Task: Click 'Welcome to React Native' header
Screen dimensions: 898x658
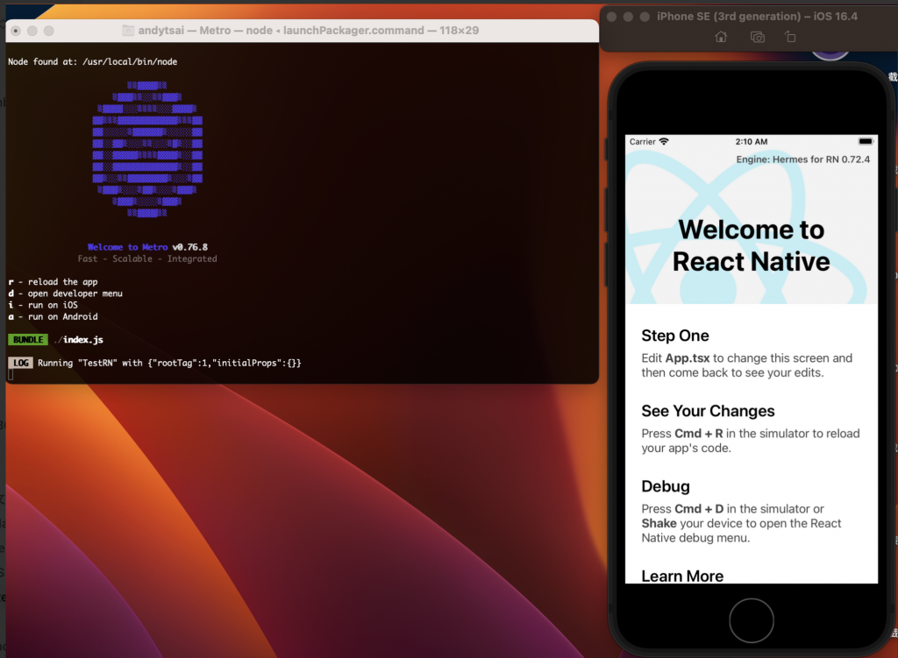Action: coord(751,245)
